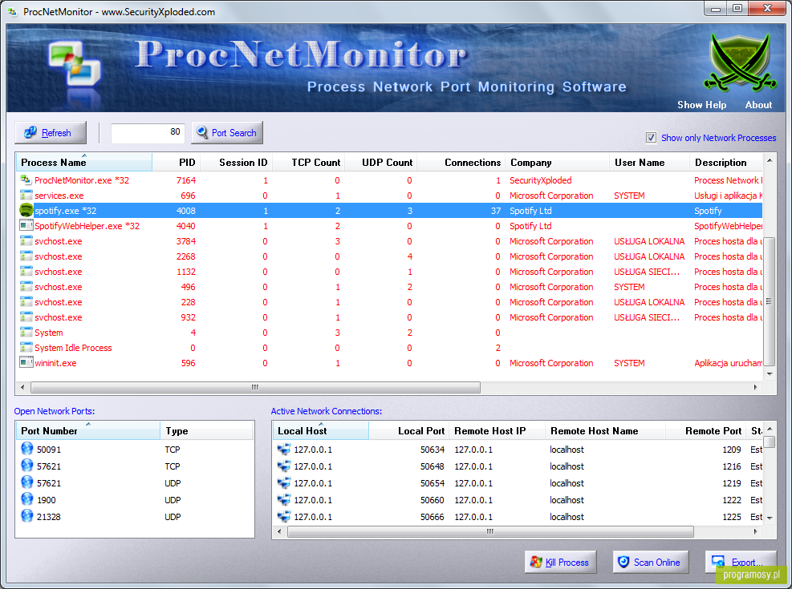Image resolution: width=792 pixels, height=589 pixels.
Task: Open the About link
Action: 758,105
